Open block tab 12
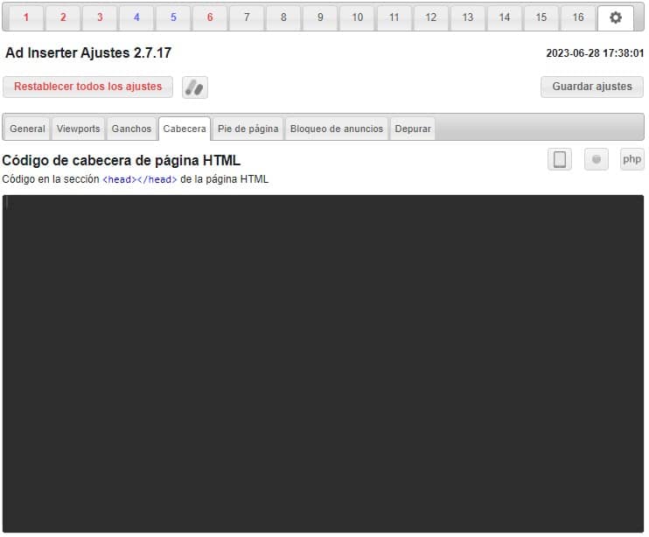649x537 pixels. click(431, 17)
